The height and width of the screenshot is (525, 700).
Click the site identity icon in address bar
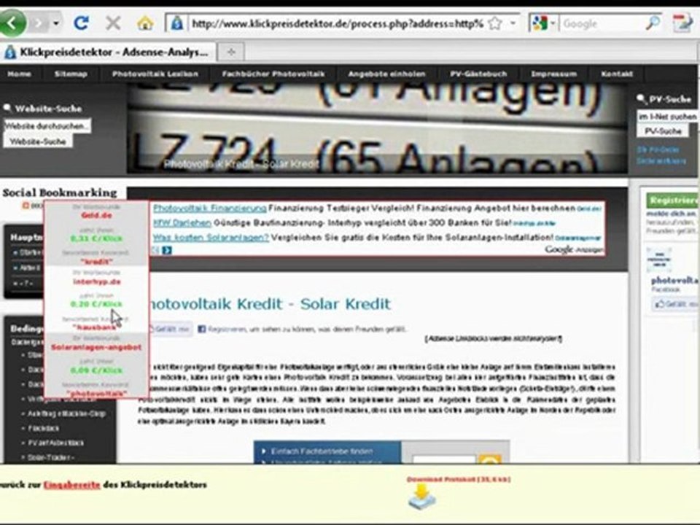(x=176, y=23)
